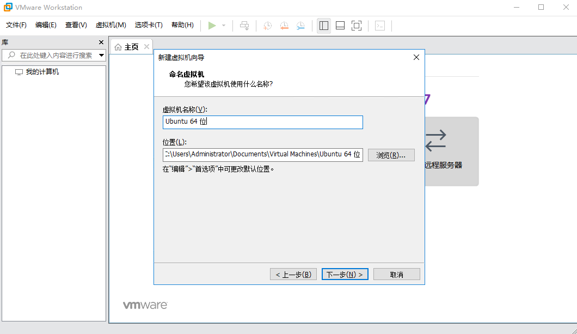Open the 查看(V) menu
The width and height of the screenshot is (577, 334).
coord(76,25)
